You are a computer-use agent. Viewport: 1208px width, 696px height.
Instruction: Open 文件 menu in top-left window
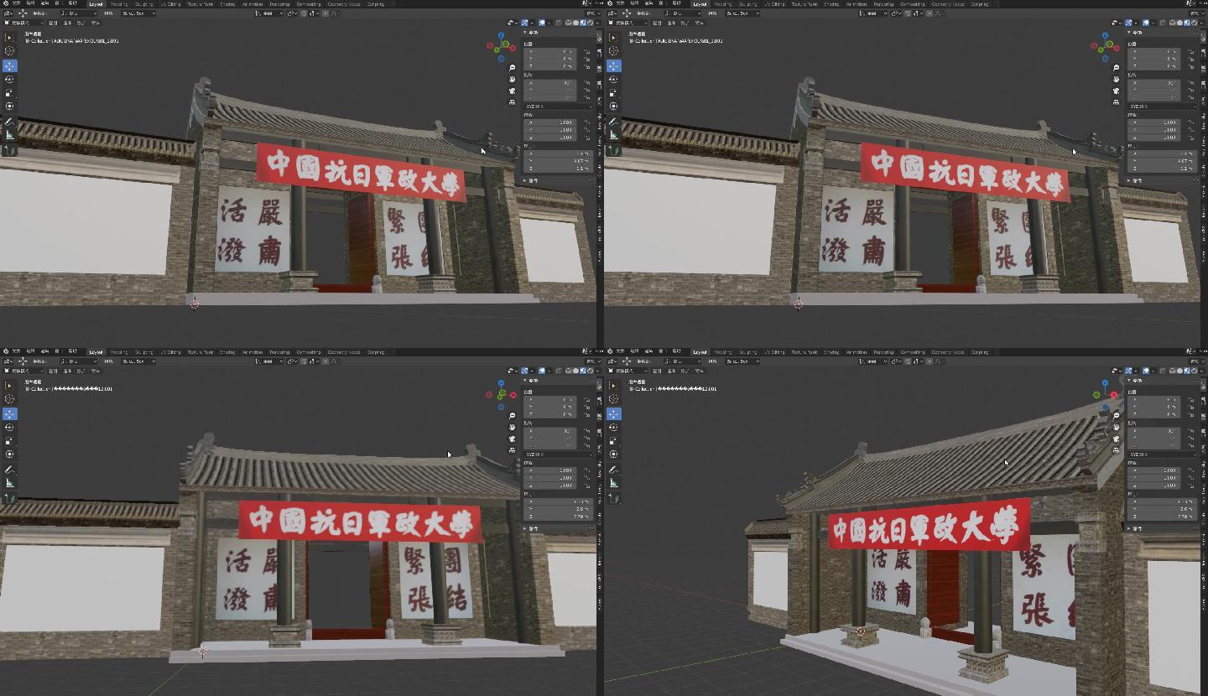tap(16, 3)
